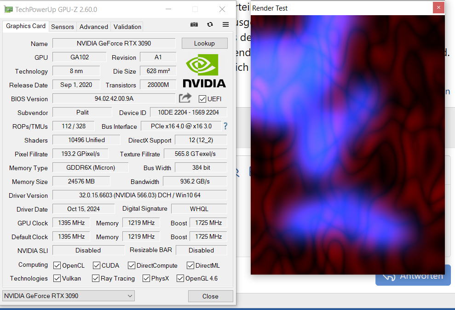This screenshot has width=455, height=310.
Task: Click the Die Size value 628 mm²
Action: click(x=158, y=71)
